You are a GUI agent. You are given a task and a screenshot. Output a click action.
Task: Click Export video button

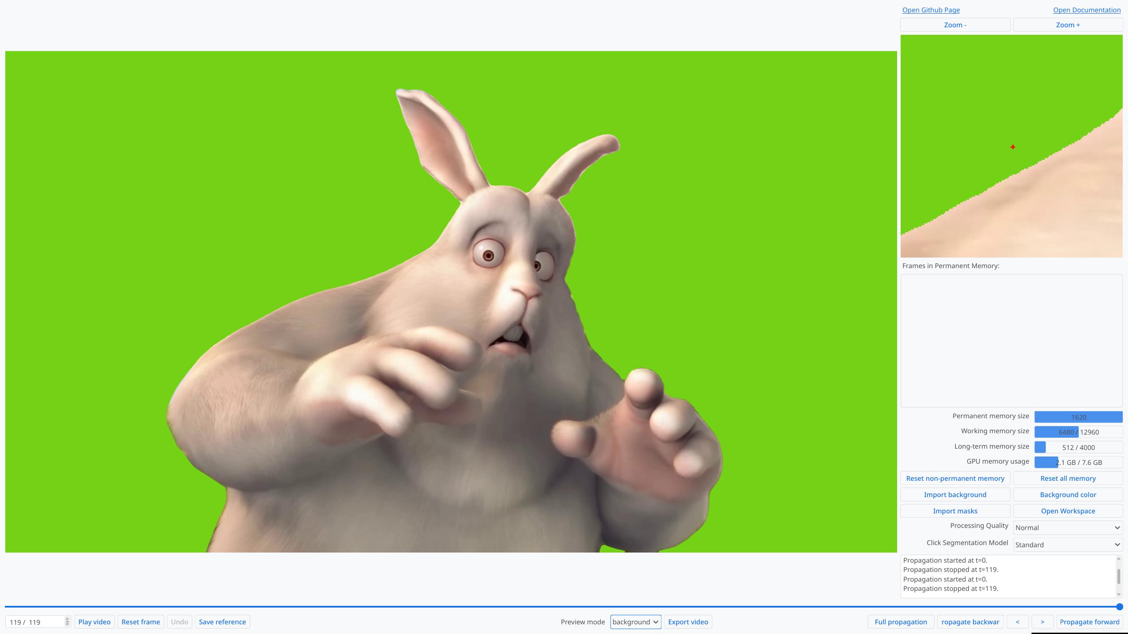click(688, 622)
